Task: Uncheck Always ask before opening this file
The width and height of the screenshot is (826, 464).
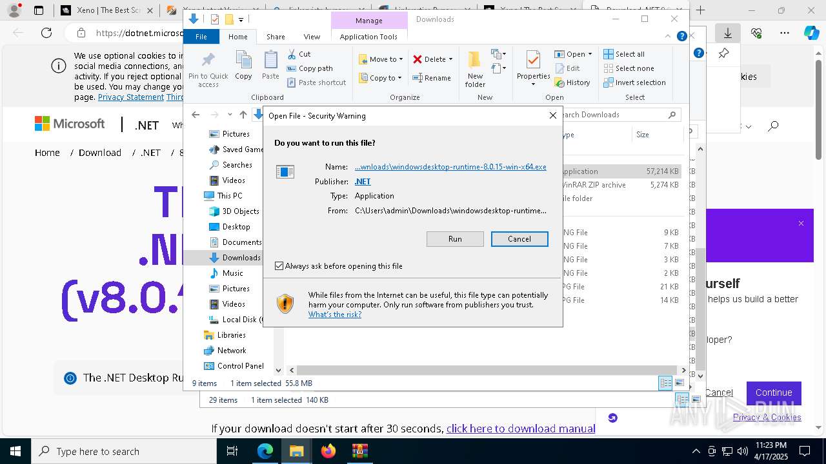Action: [x=279, y=266]
